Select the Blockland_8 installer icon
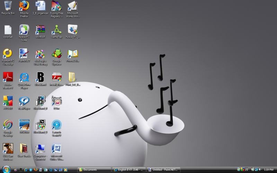Viewport: 277px width, 173px height. (x=41, y=103)
